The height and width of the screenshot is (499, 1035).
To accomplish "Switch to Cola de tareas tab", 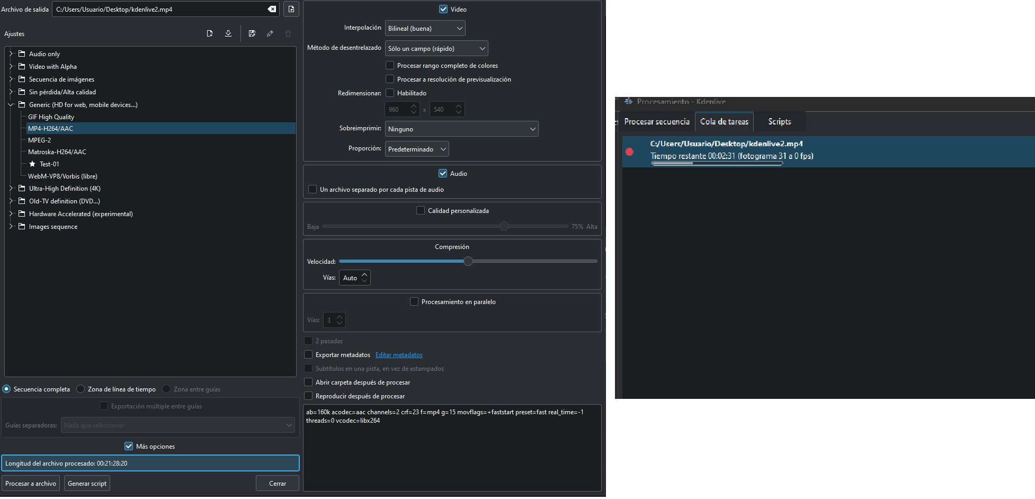I will [x=724, y=121].
